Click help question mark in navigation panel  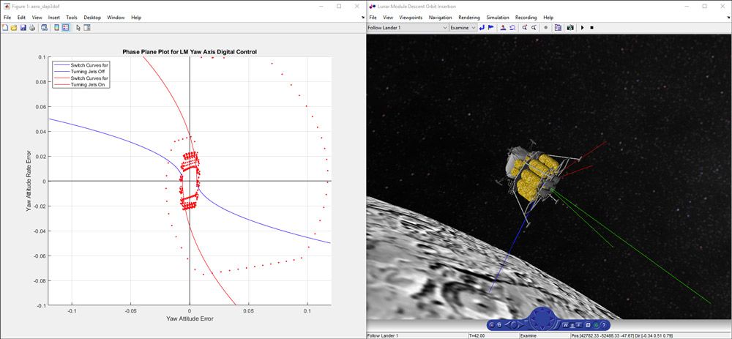(x=604, y=325)
